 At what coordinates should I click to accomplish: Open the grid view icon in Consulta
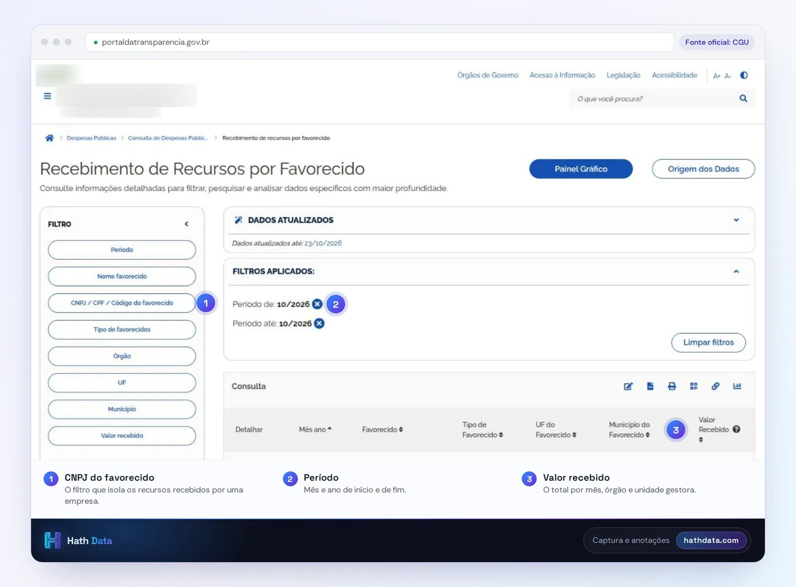click(x=694, y=386)
